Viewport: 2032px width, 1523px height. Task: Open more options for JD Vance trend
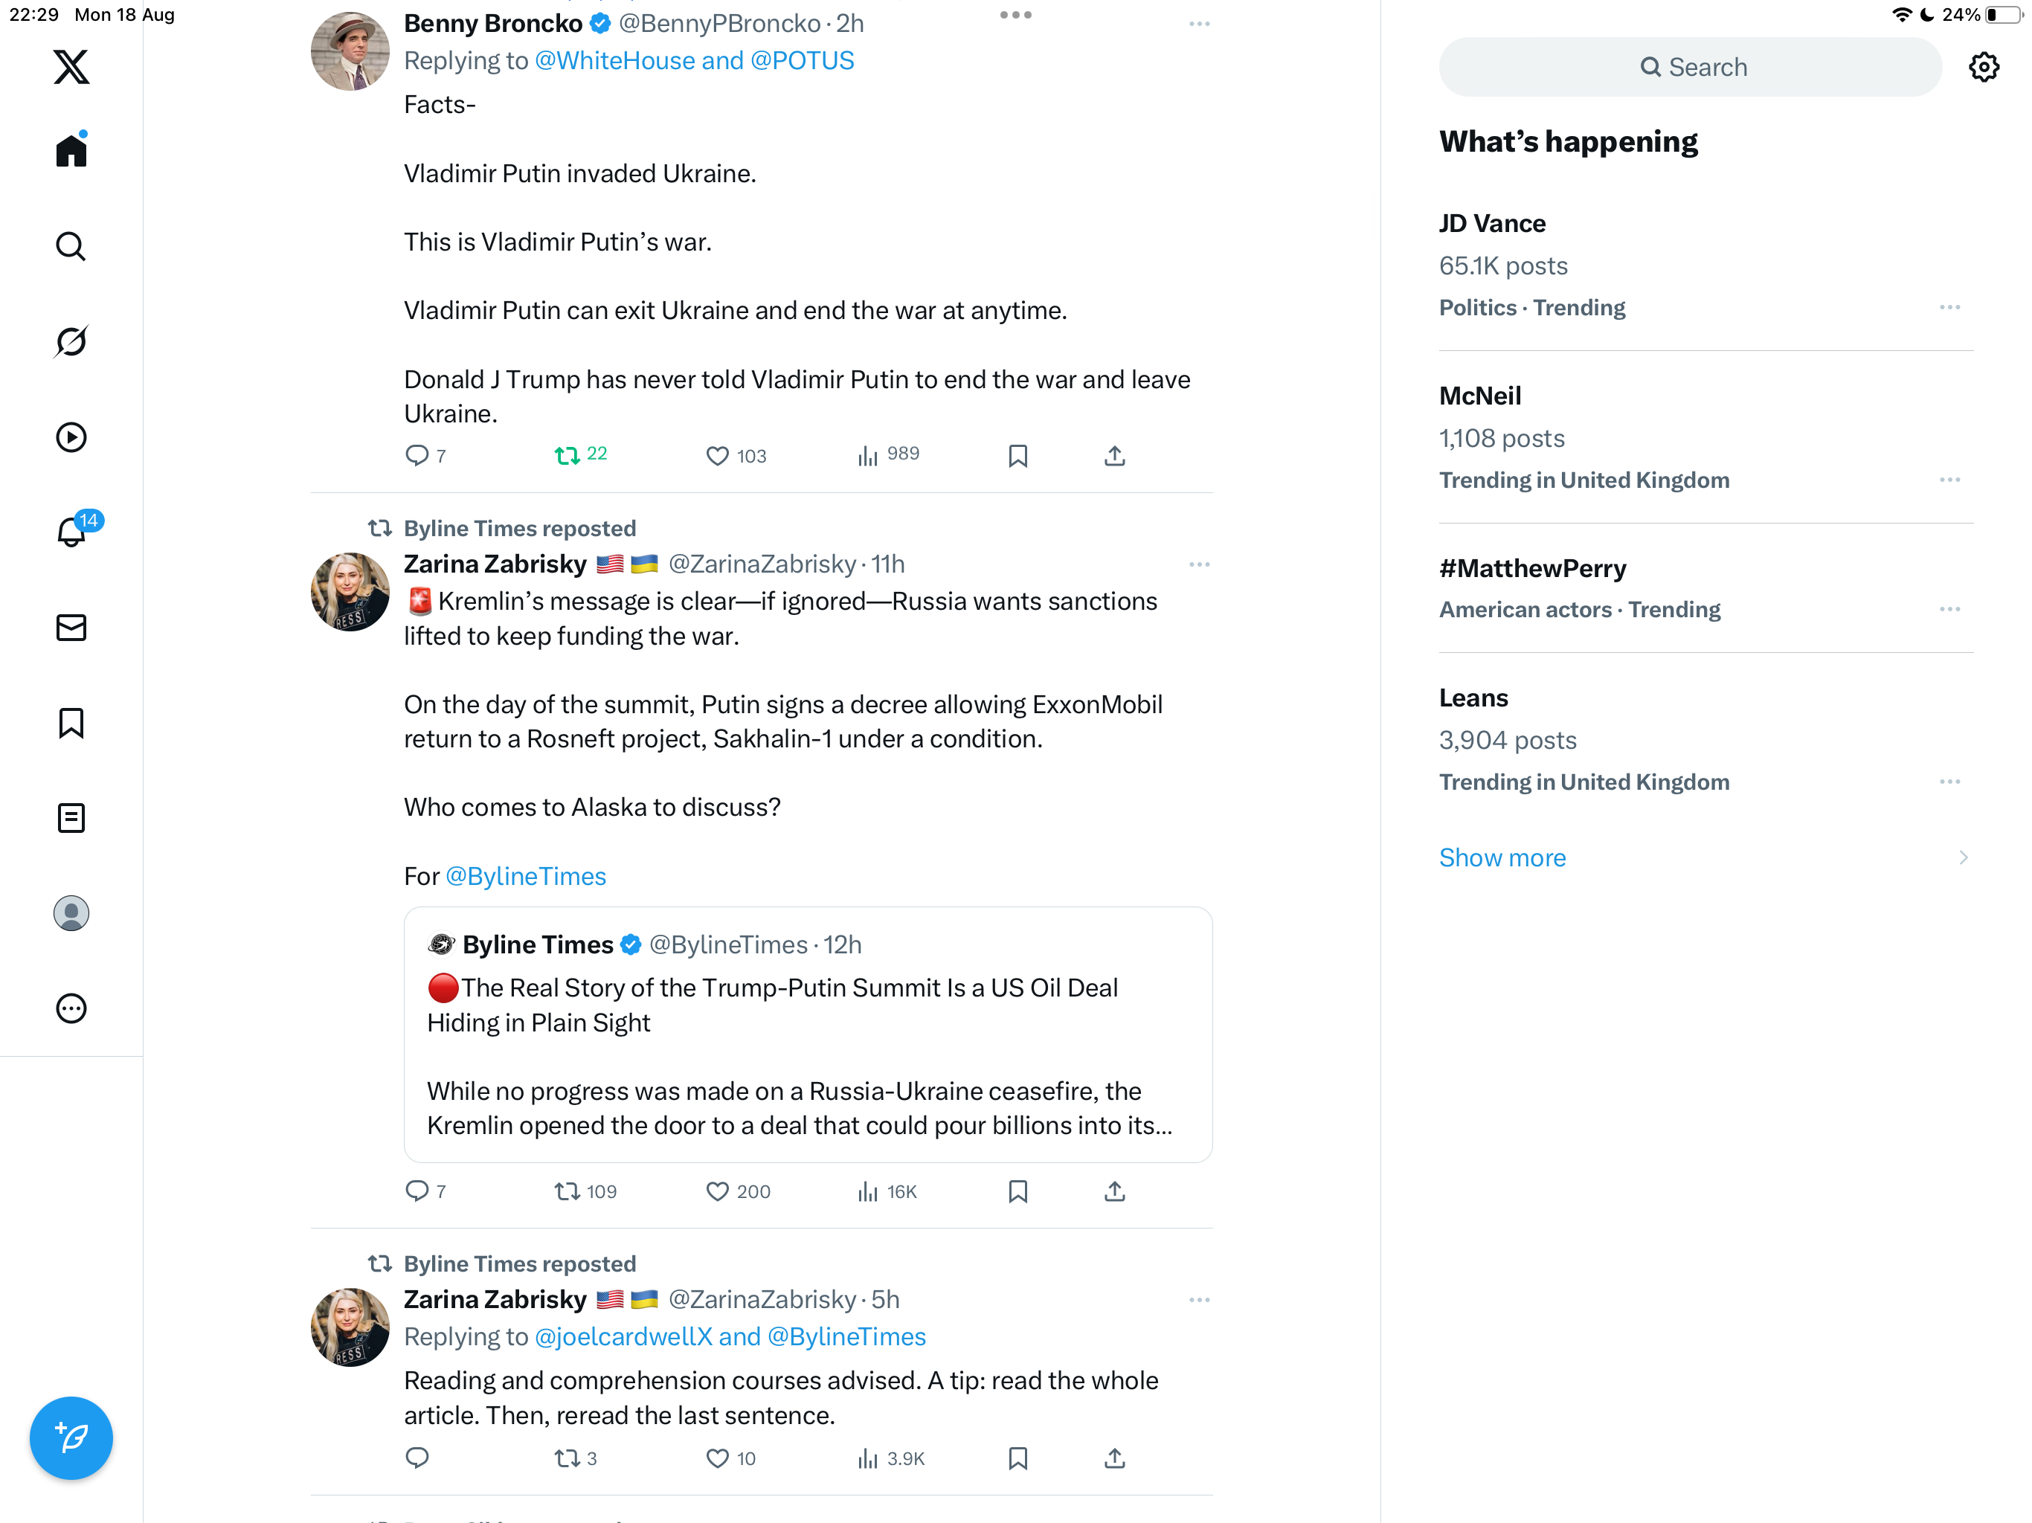tap(1949, 308)
